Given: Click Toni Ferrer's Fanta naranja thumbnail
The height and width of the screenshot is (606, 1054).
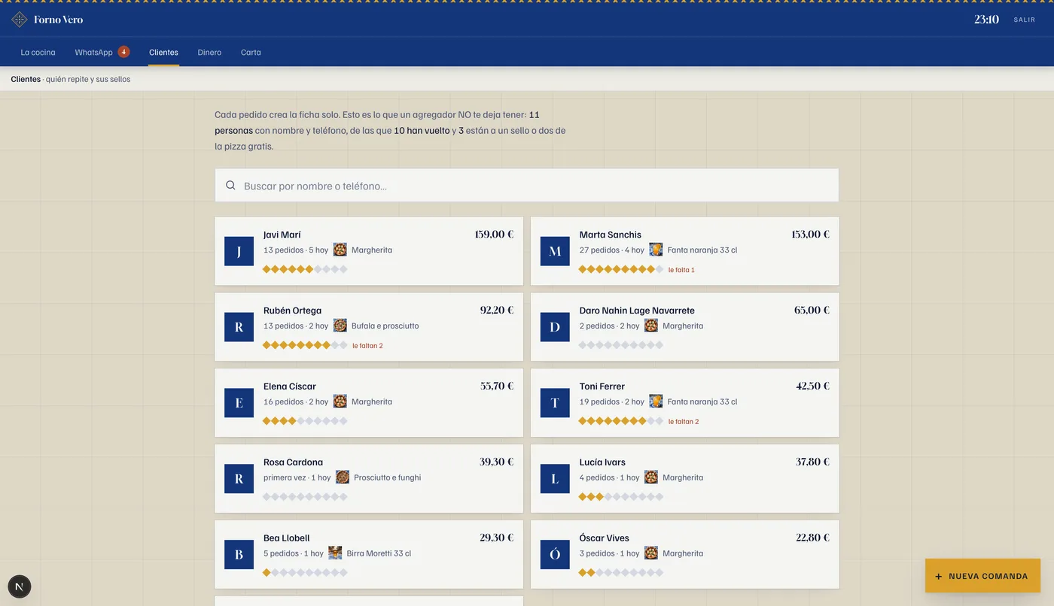Looking at the screenshot, I should [x=656, y=401].
